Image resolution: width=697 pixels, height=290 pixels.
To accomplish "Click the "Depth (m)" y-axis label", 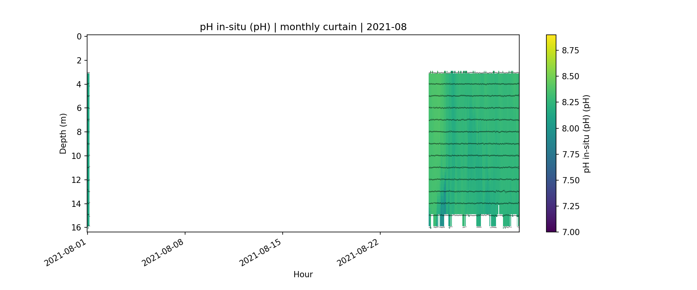I will coord(63,133).
